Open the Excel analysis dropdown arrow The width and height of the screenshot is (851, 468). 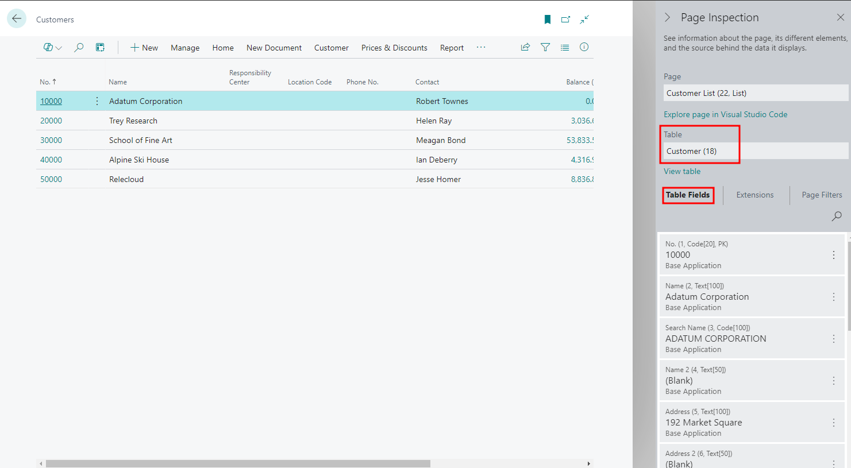[59, 48]
